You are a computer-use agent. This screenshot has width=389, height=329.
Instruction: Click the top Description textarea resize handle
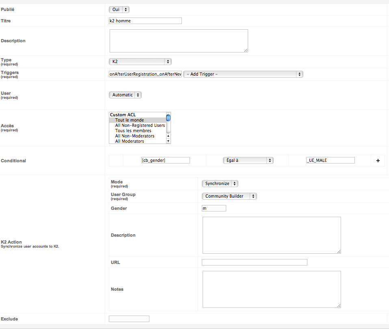pos(246,50)
